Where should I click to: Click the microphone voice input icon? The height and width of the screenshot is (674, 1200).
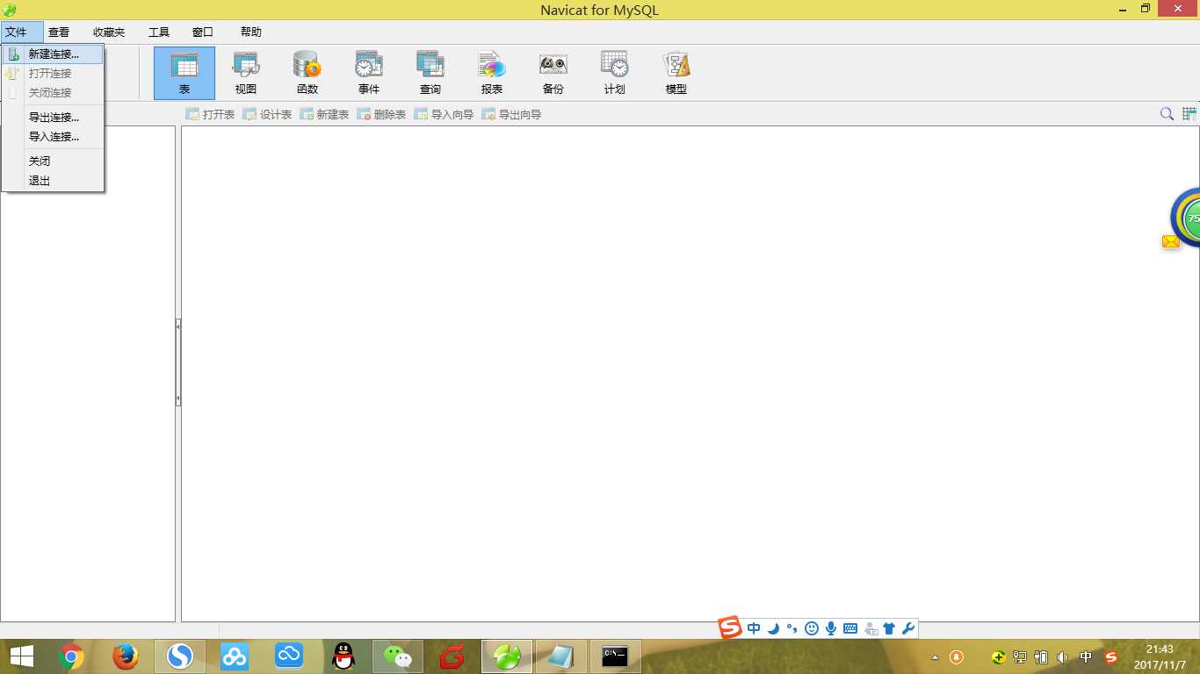coord(831,628)
